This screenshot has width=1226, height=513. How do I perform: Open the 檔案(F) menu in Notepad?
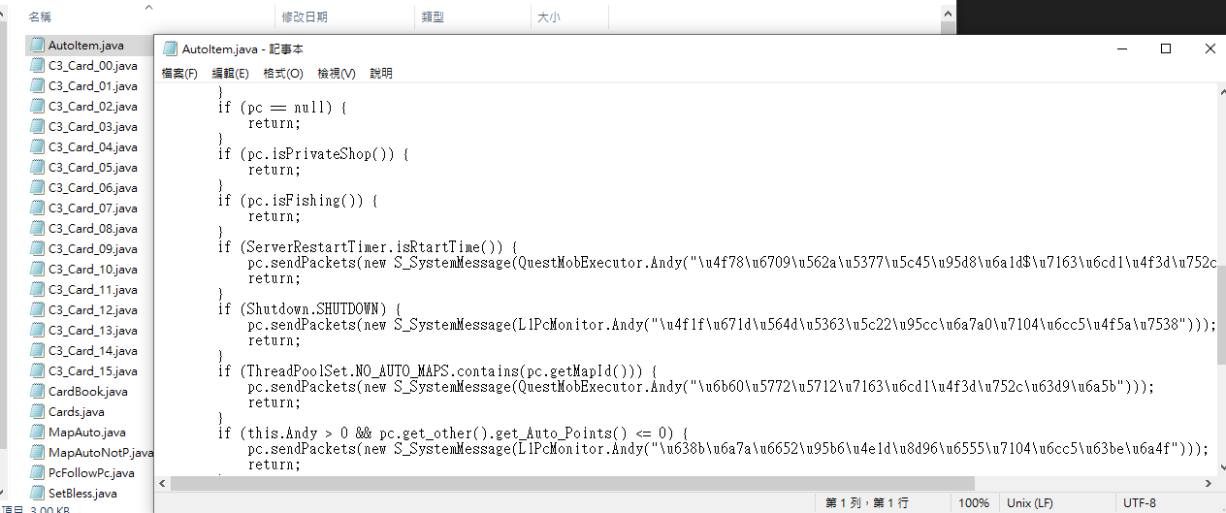(x=179, y=74)
